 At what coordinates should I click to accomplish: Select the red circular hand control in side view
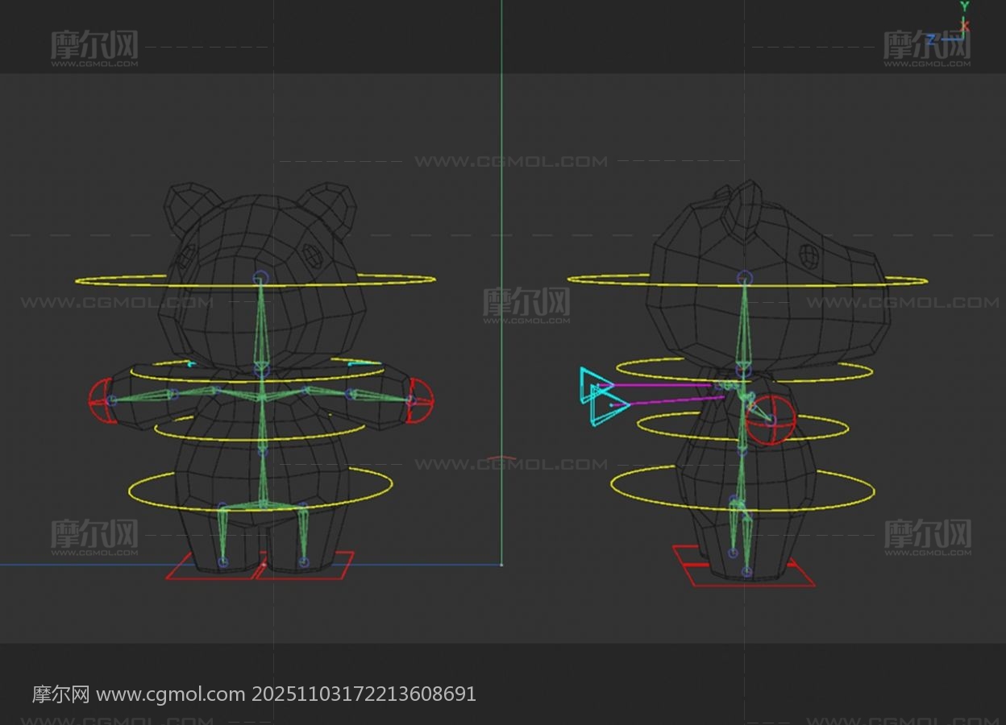click(x=770, y=420)
